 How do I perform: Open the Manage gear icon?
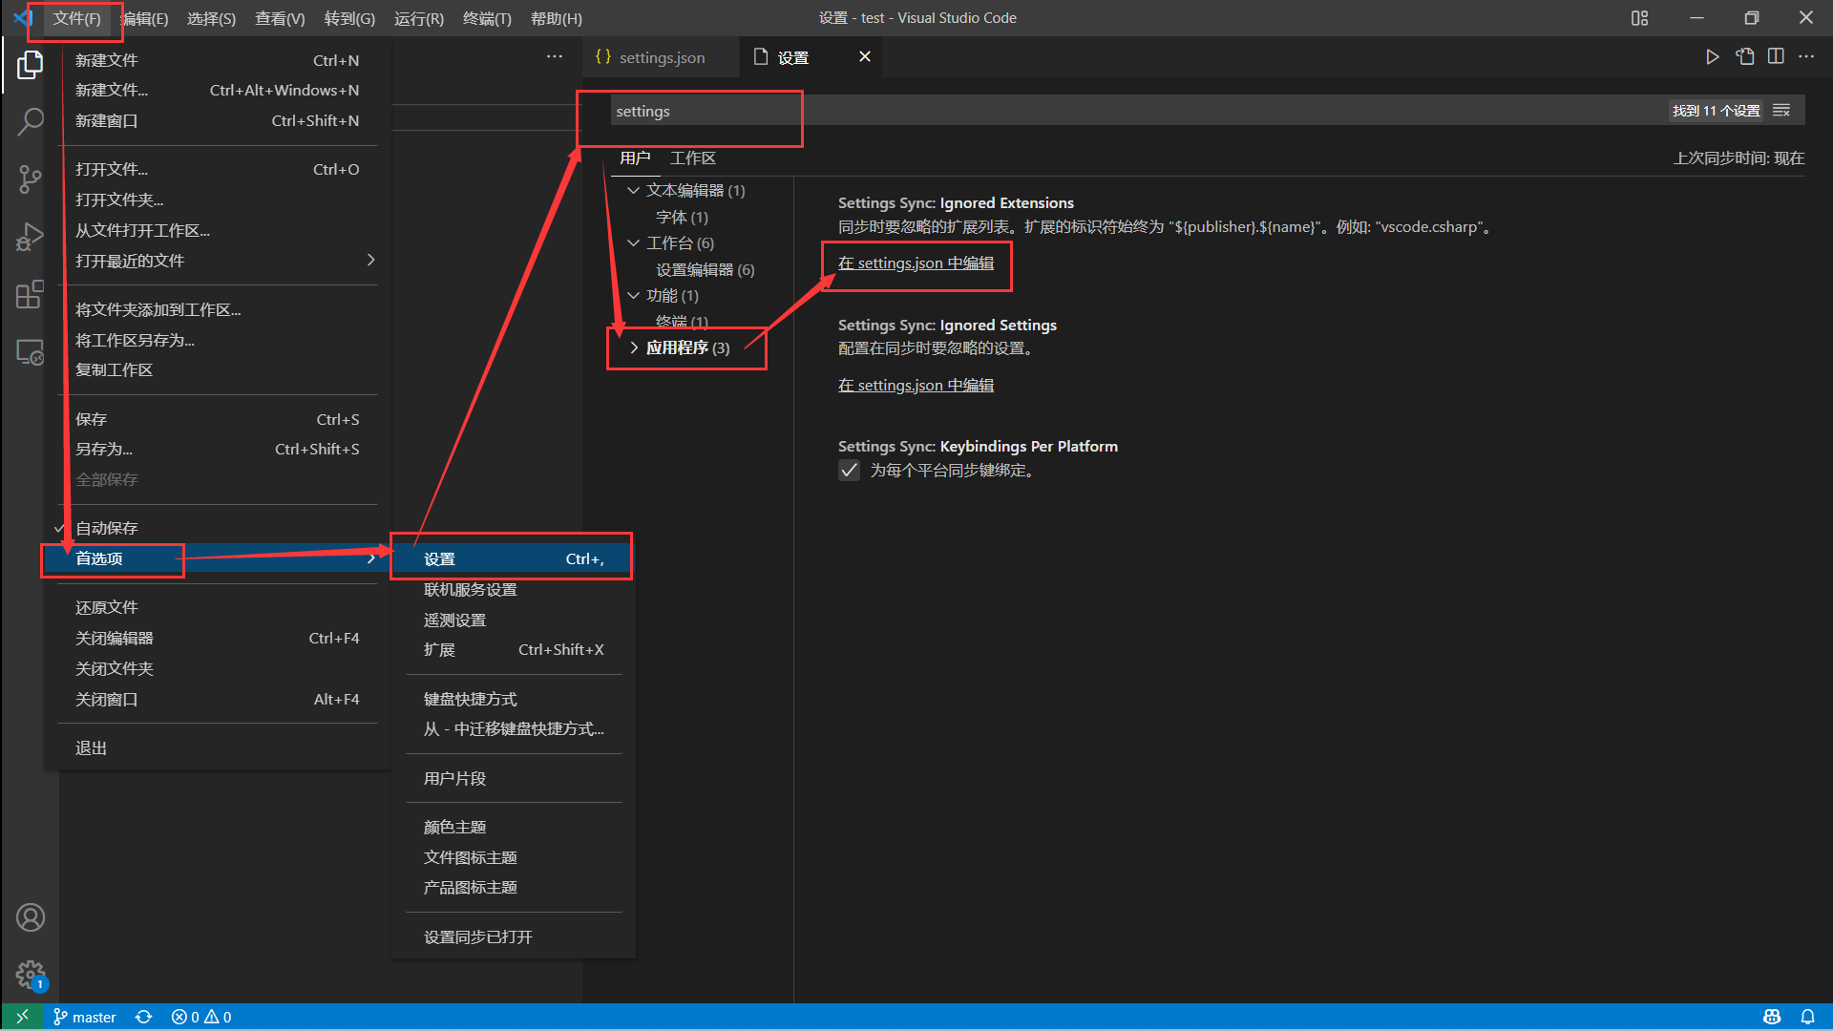point(30,975)
